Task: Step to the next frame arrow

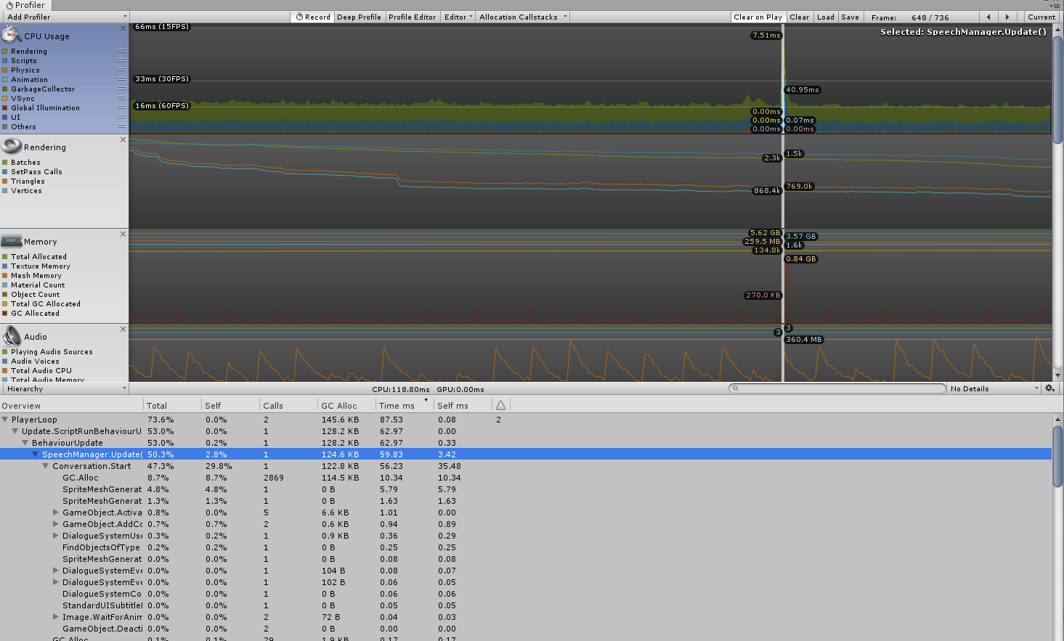Action: pos(1007,17)
